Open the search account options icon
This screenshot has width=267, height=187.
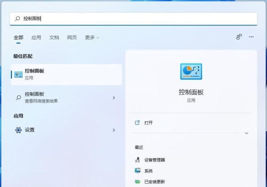(x=239, y=37)
